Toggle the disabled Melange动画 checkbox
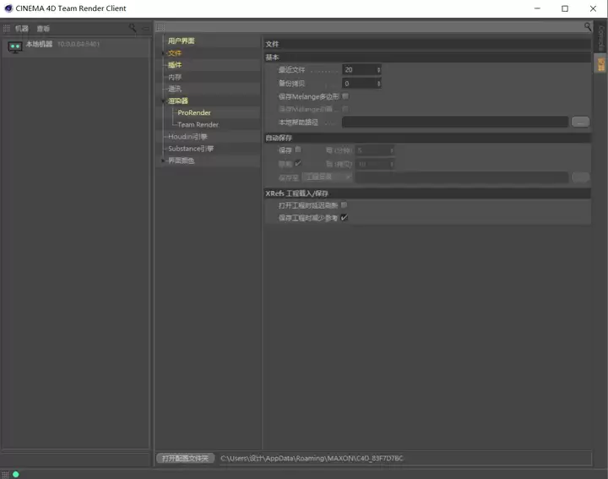 [x=345, y=109]
